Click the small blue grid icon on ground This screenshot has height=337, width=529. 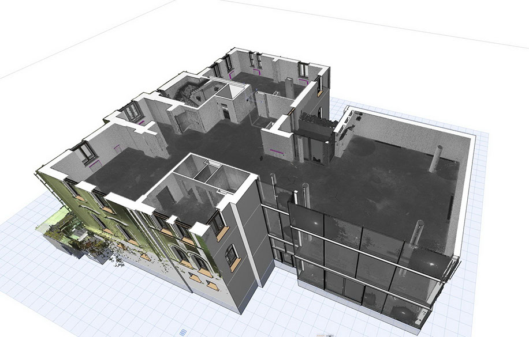pyautogui.click(x=183, y=332)
